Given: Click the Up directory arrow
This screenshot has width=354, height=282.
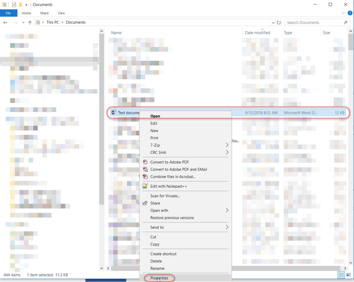Looking at the screenshot, I should pyautogui.click(x=30, y=23).
